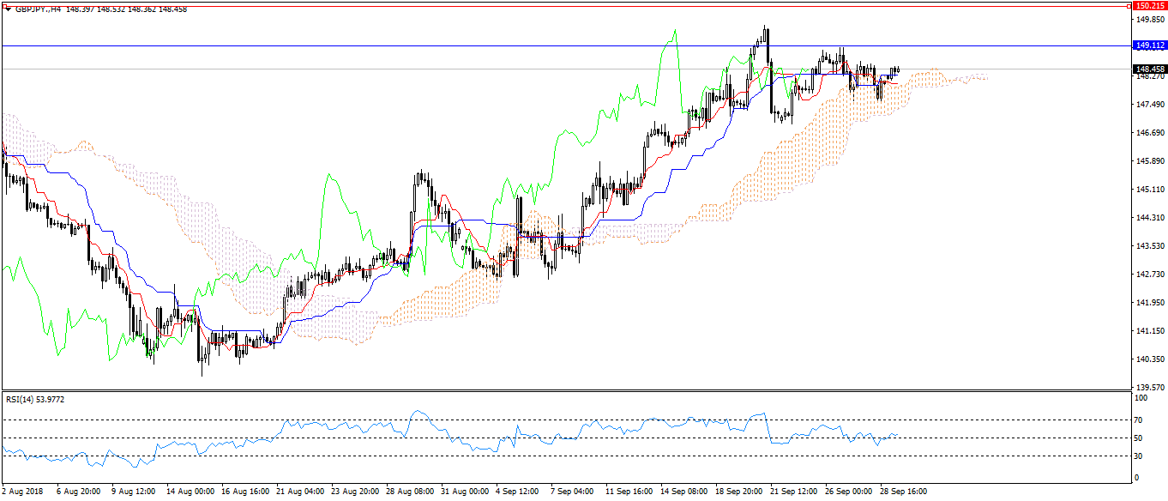Click the 14 Sep 08:00 time label
Image resolution: width=1168 pixels, height=501 pixels.
[x=683, y=492]
